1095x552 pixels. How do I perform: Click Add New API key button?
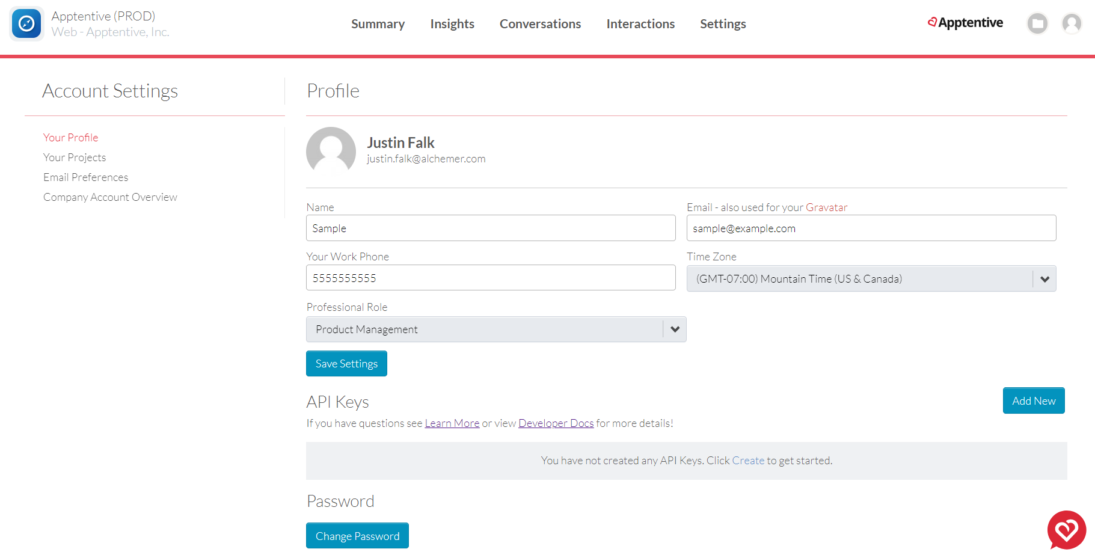tap(1034, 400)
